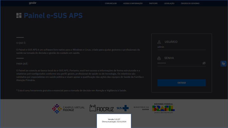This screenshot has height=128, width=228.
Task: Open the Comunica BR menu link
Action: pos(111,3)
